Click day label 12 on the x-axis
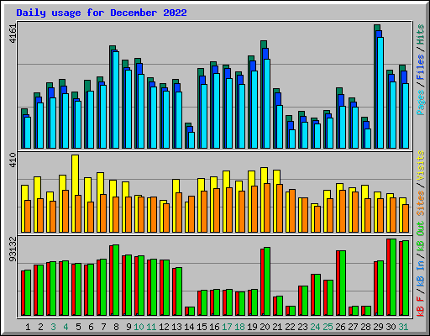This screenshot has height=336, width=430. point(164,327)
